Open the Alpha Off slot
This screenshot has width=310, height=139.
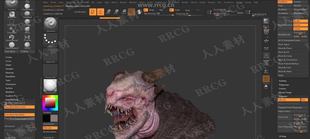[x=50, y=56]
